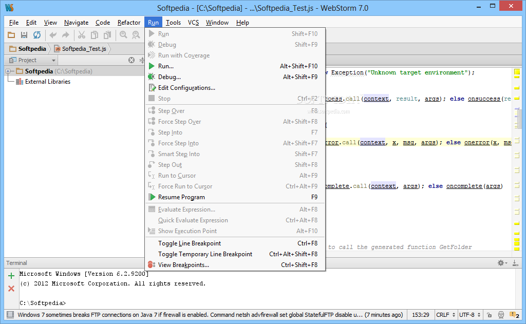The height and width of the screenshot is (324, 526).
Task: Click the scroll-from-source target icon in the Project panel
Action: tap(131, 60)
